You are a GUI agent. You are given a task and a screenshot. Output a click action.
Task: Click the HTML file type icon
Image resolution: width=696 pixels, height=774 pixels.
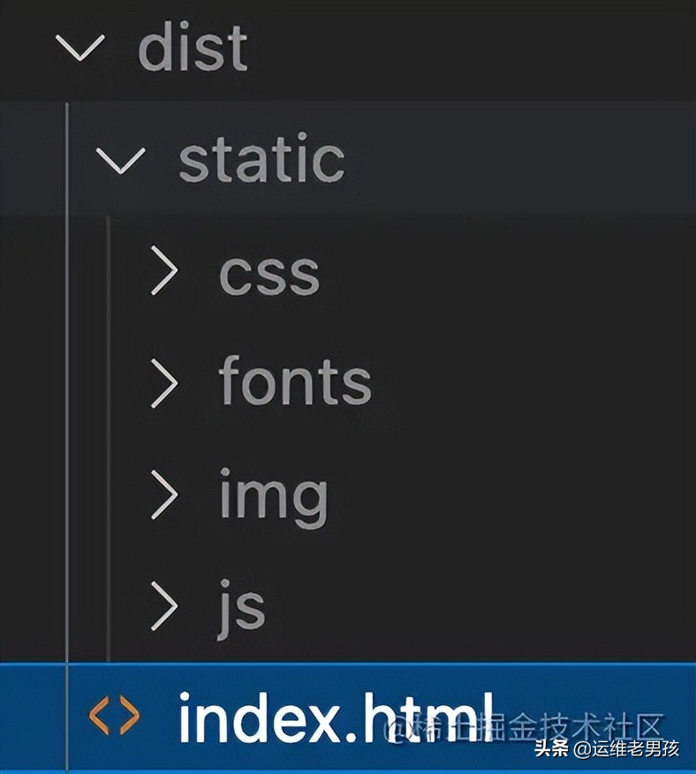pyautogui.click(x=114, y=717)
